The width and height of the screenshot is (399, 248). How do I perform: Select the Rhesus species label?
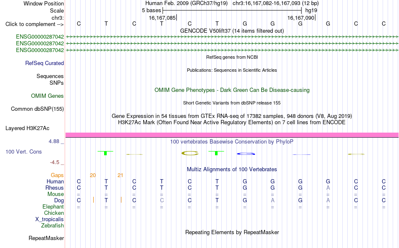click(55, 188)
